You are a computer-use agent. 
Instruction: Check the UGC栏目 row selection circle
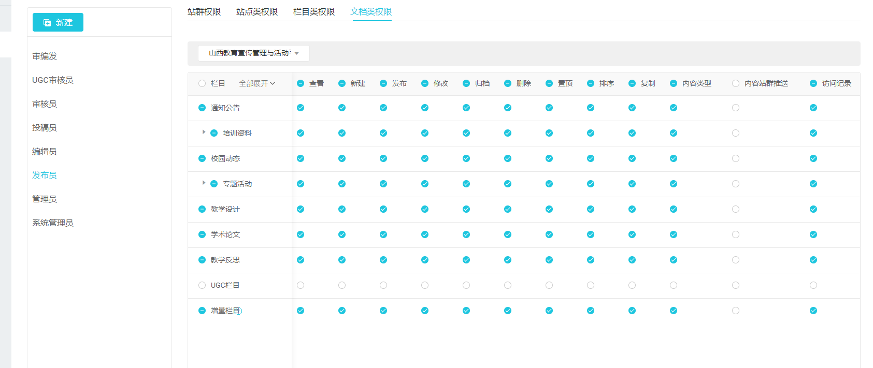pos(202,285)
